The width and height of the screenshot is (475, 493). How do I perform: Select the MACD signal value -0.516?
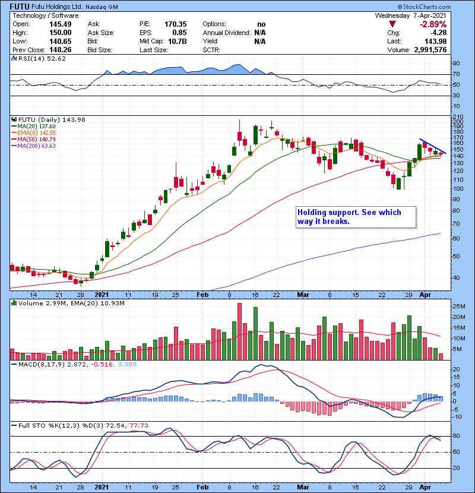pos(102,365)
